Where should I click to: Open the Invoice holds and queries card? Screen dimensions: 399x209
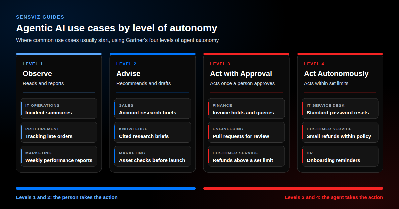246,108
